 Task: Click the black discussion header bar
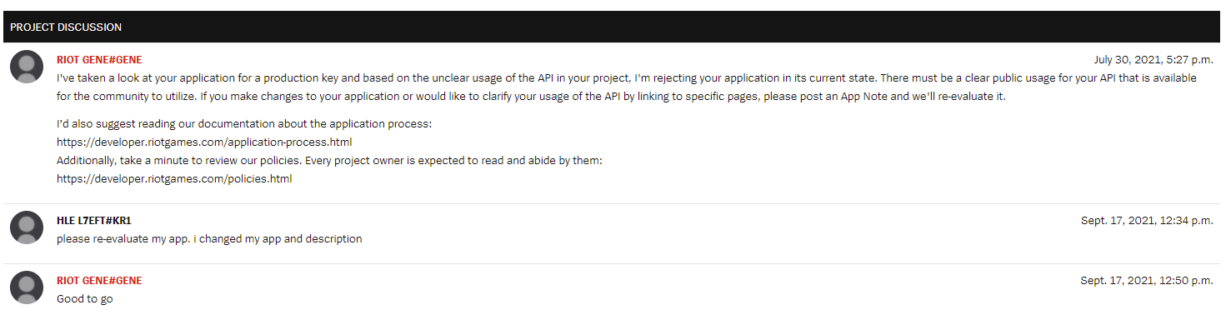tap(611, 27)
